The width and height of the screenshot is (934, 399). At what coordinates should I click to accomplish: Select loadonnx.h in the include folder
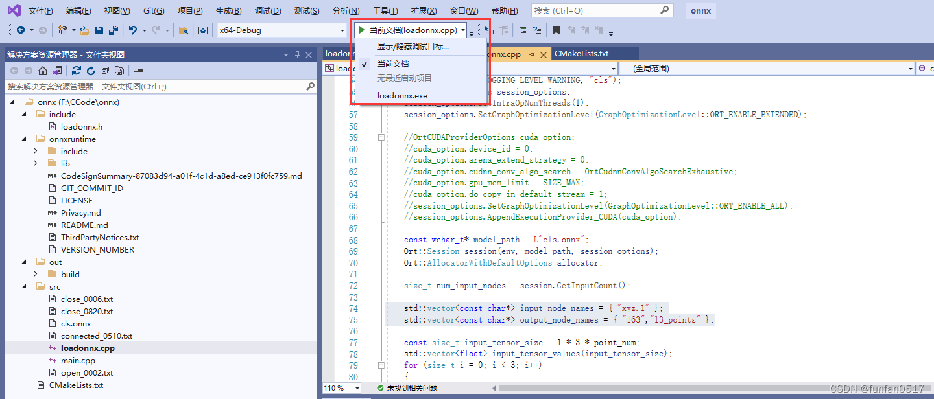(81, 126)
